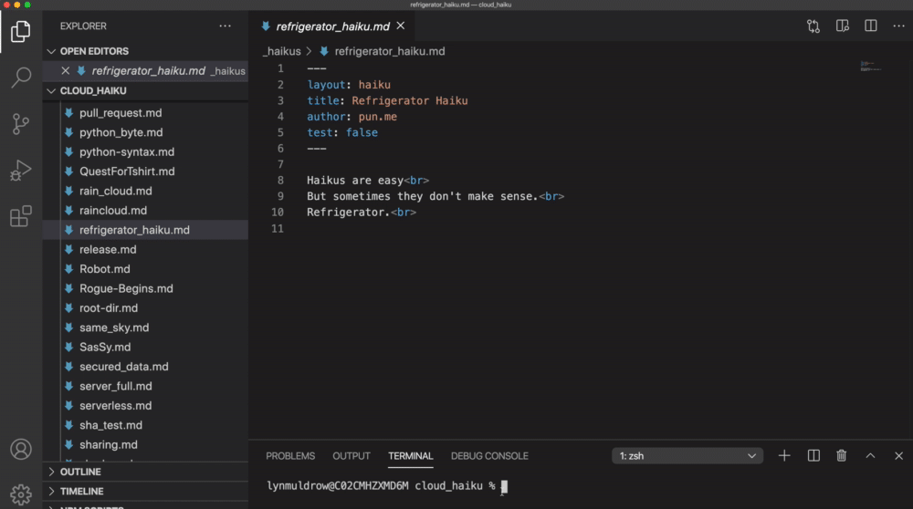Viewport: 913px width, 509px height.
Task: Click the macOS green full-screen window button
Action: pos(27,5)
